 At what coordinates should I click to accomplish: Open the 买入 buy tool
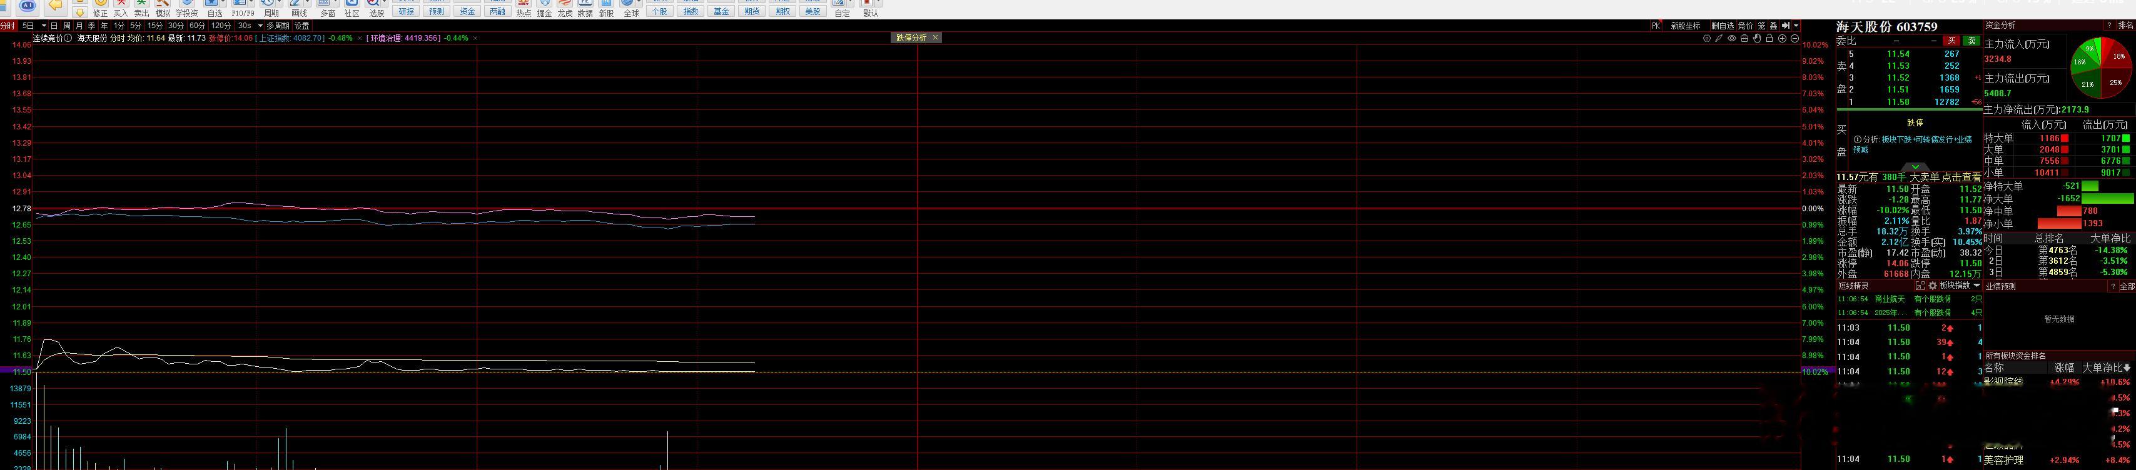coord(121,8)
